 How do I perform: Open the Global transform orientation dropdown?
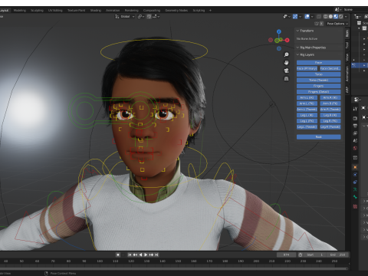pyautogui.click(x=125, y=17)
